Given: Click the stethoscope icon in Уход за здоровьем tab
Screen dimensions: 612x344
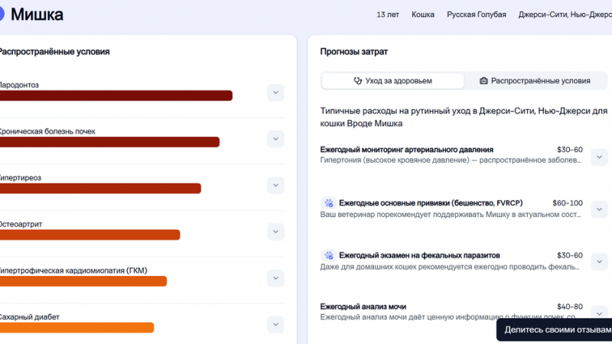Looking at the screenshot, I should click(357, 81).
